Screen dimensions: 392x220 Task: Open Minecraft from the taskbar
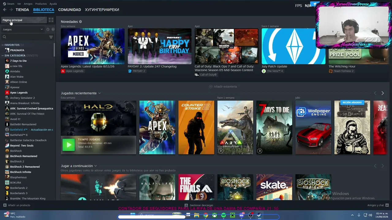point(232,215)
